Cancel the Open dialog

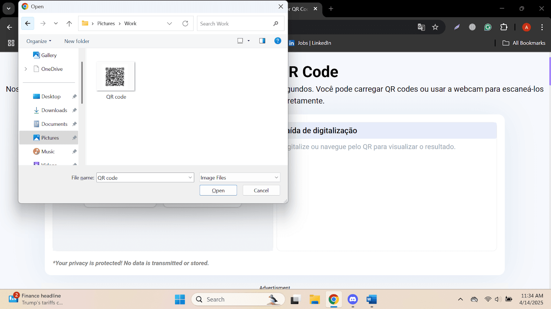[261, 190]
